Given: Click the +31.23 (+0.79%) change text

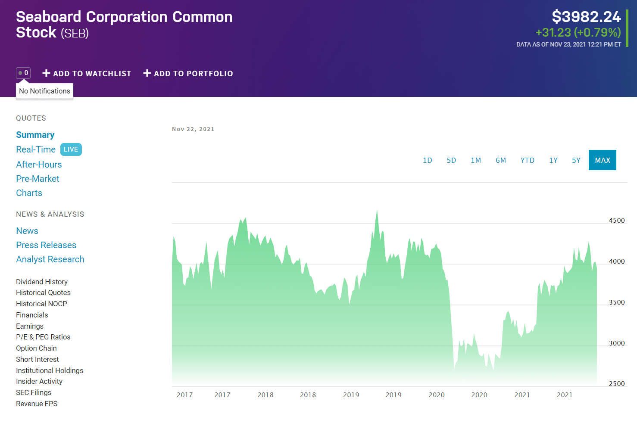Looking at the screenshot, I should (578, 32).
